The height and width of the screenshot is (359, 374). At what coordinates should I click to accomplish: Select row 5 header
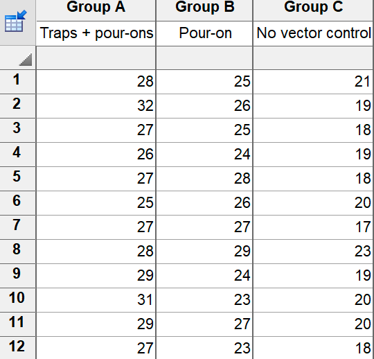click(x=17, y=178)
